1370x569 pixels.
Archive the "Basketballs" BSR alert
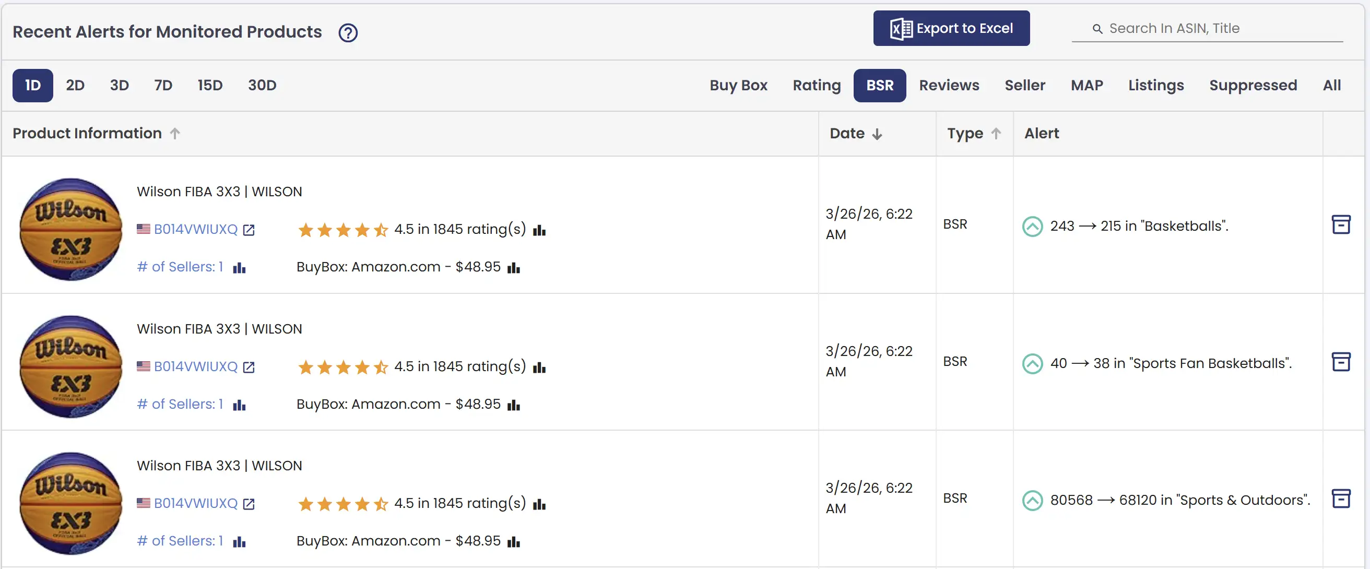pyautogui.click(x=1341, y=224)
